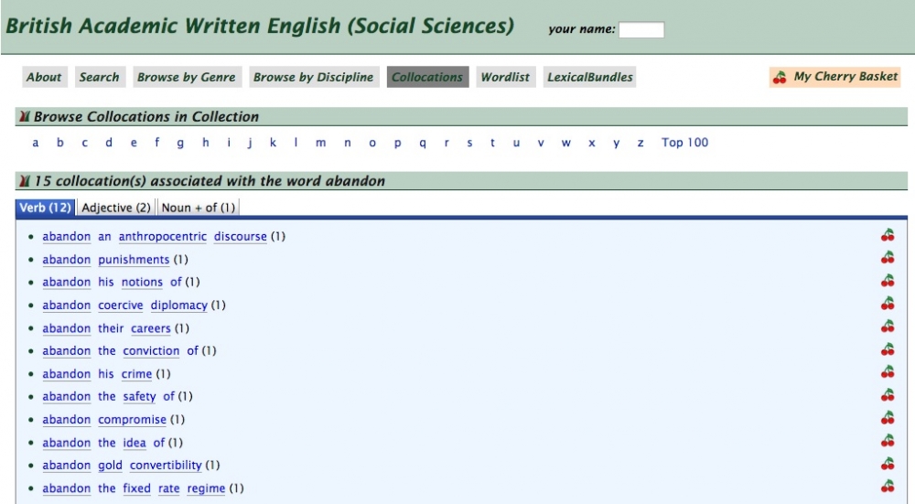Click the word 'notions' link
Image resolution: width=915 pixels, height=504 pixels.
tap(142, 282)
